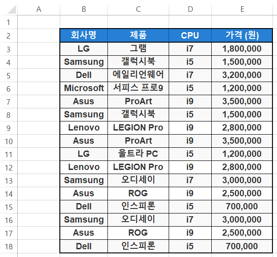Select row 13 header
Viewport: 277px width, 257px height.
[x=9, y=181]
